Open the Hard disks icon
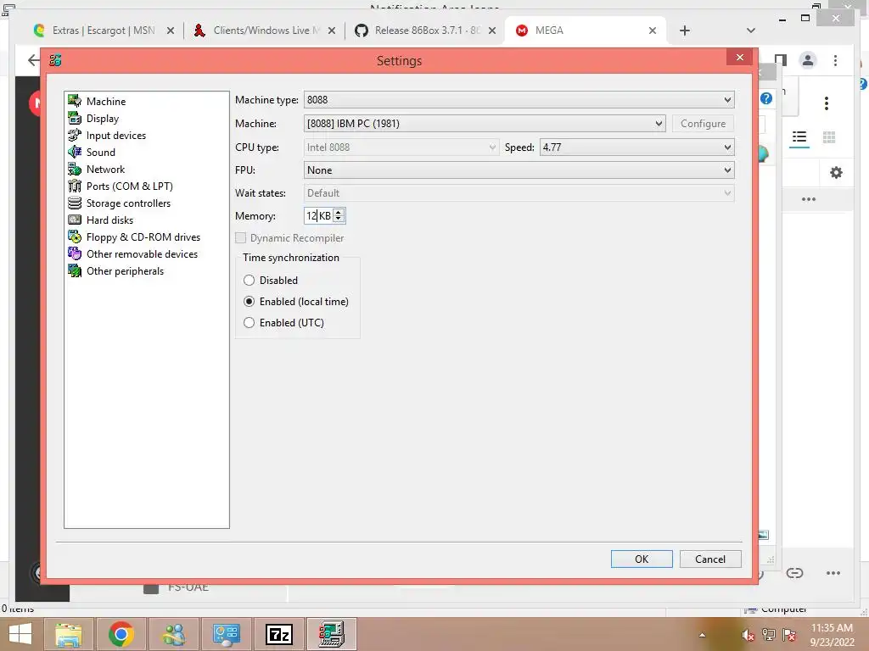869x651 pixels. (x=75, y=220)
